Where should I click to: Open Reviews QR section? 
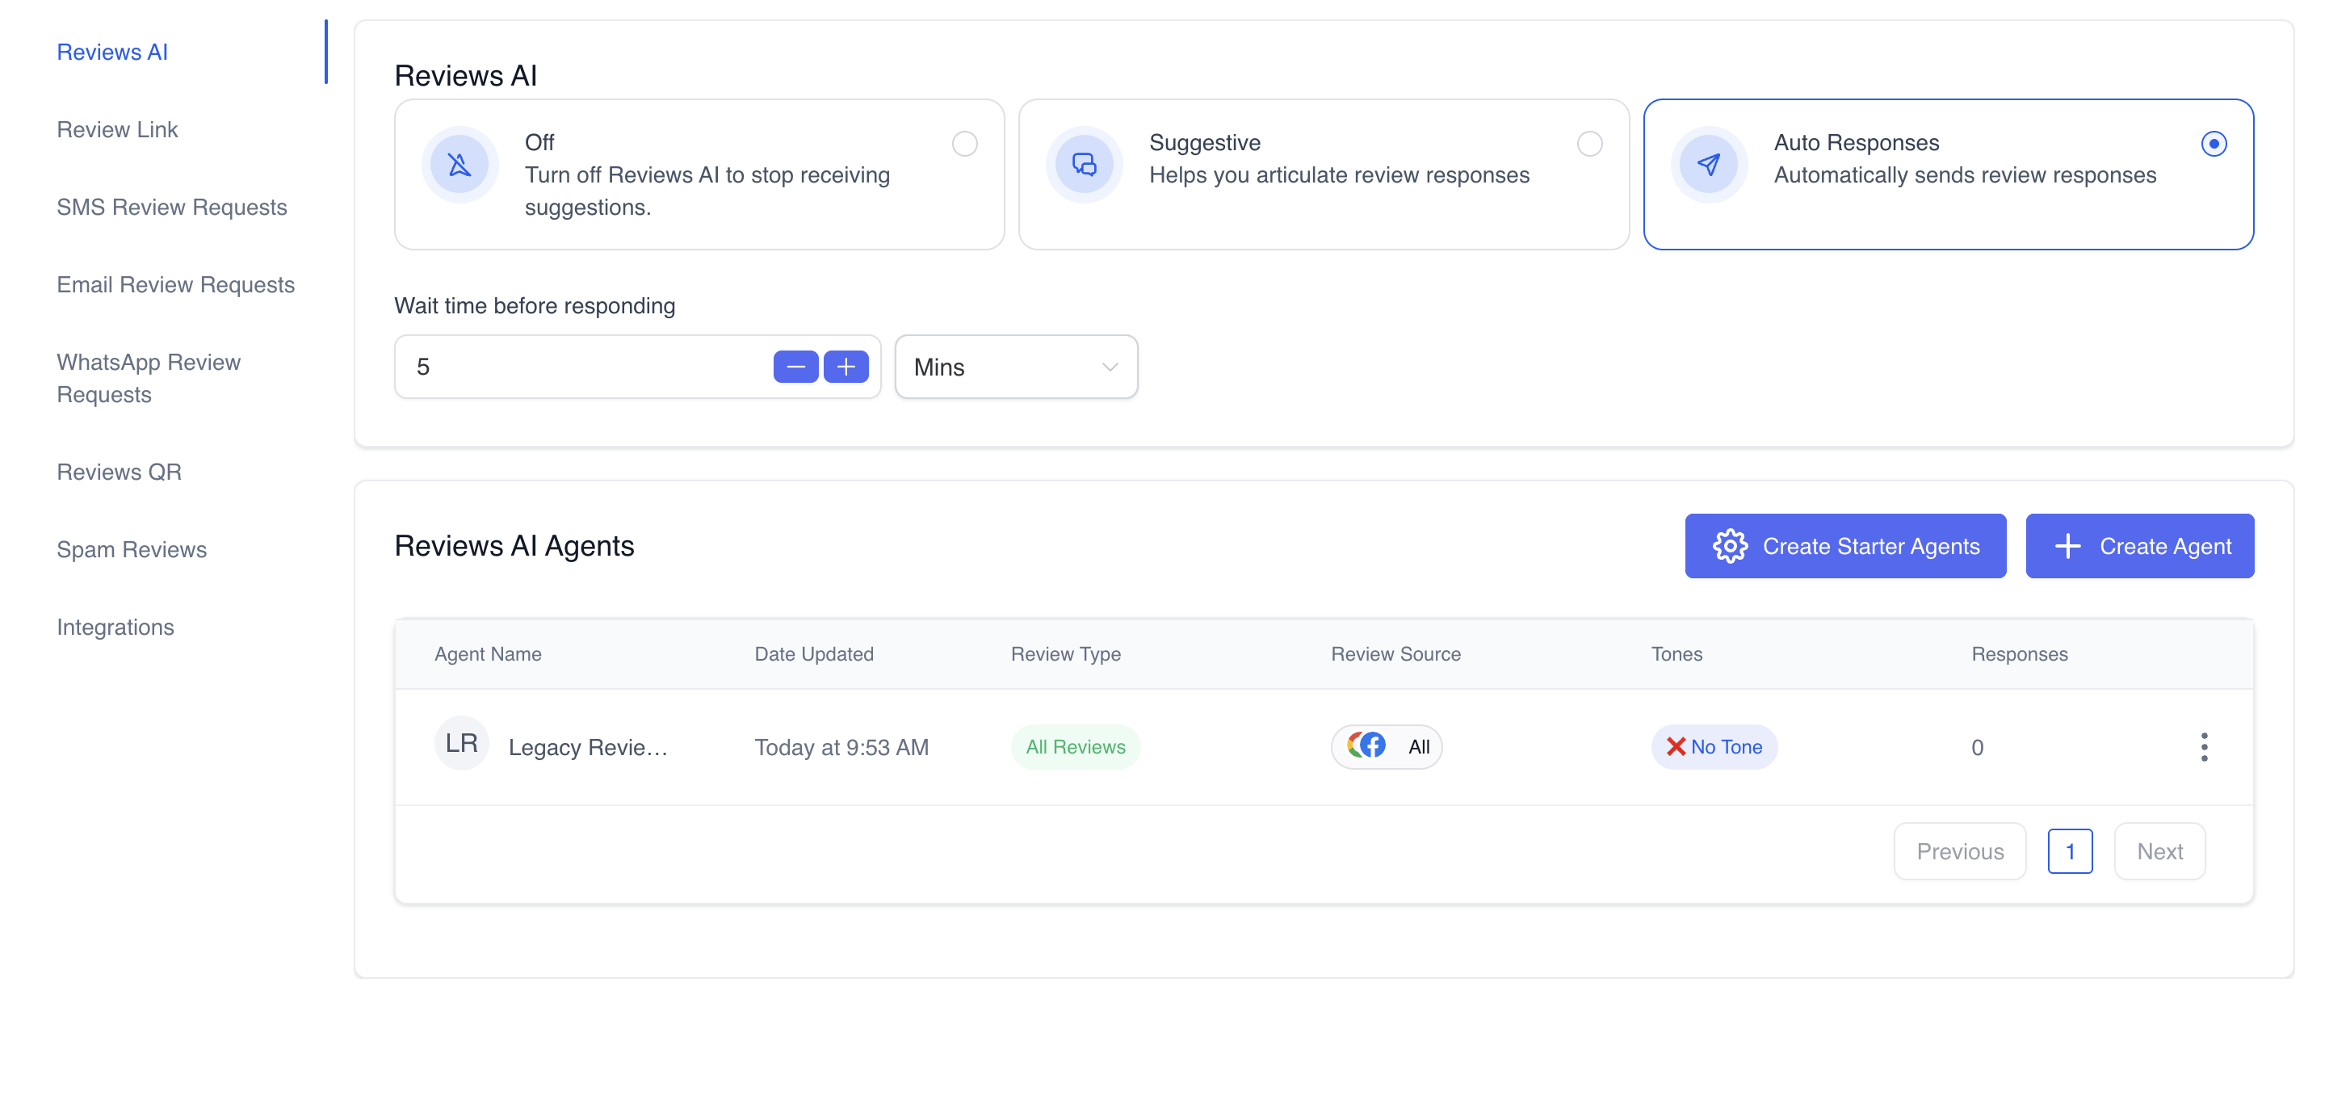click(x=120, y=472)
